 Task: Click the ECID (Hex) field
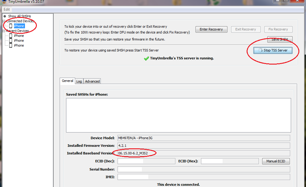click(x=230, y=161)
